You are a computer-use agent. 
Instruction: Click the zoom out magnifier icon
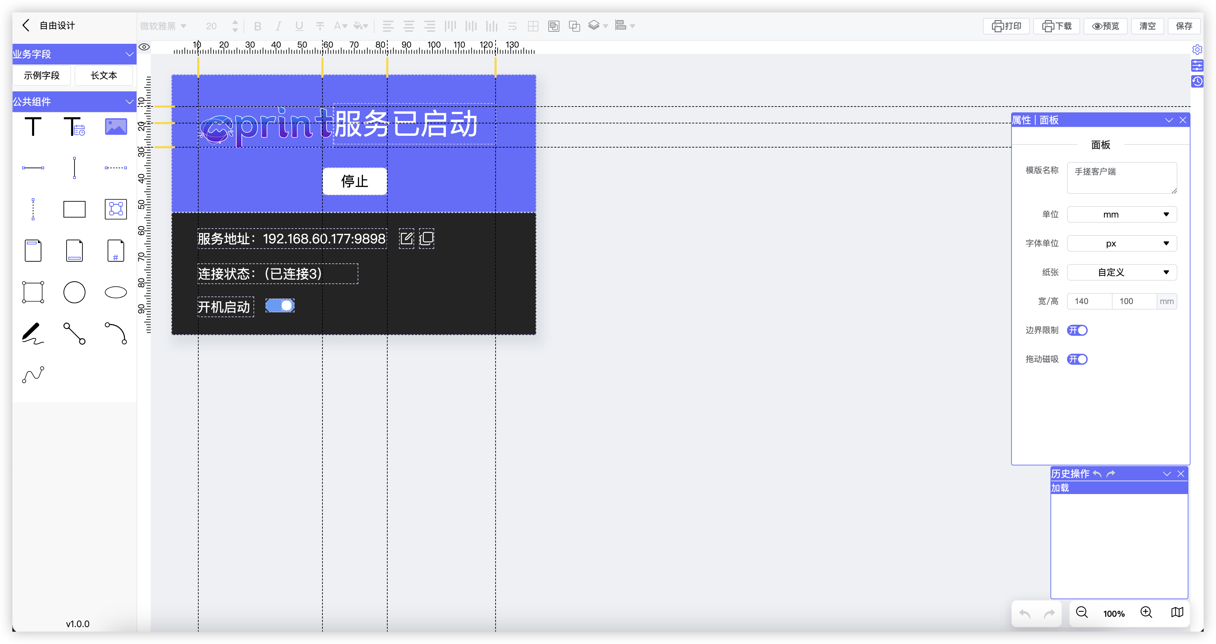pos(1082,612)
